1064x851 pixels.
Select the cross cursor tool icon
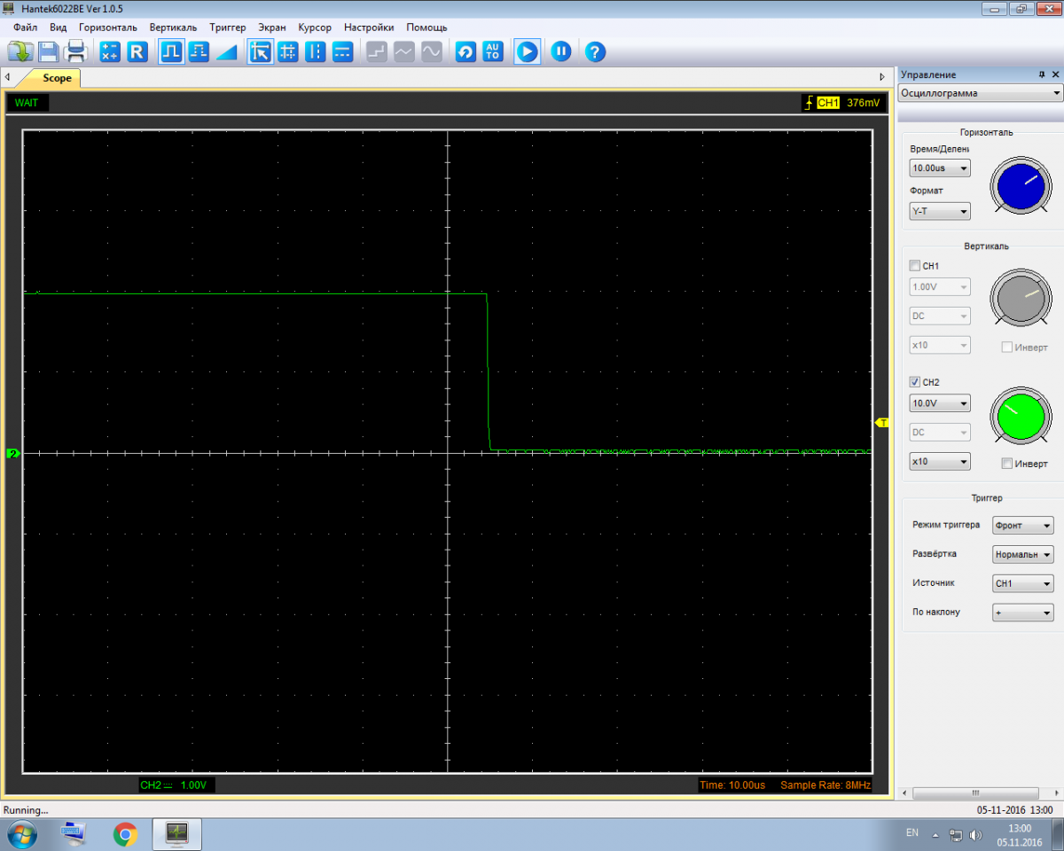pos(287,51)
